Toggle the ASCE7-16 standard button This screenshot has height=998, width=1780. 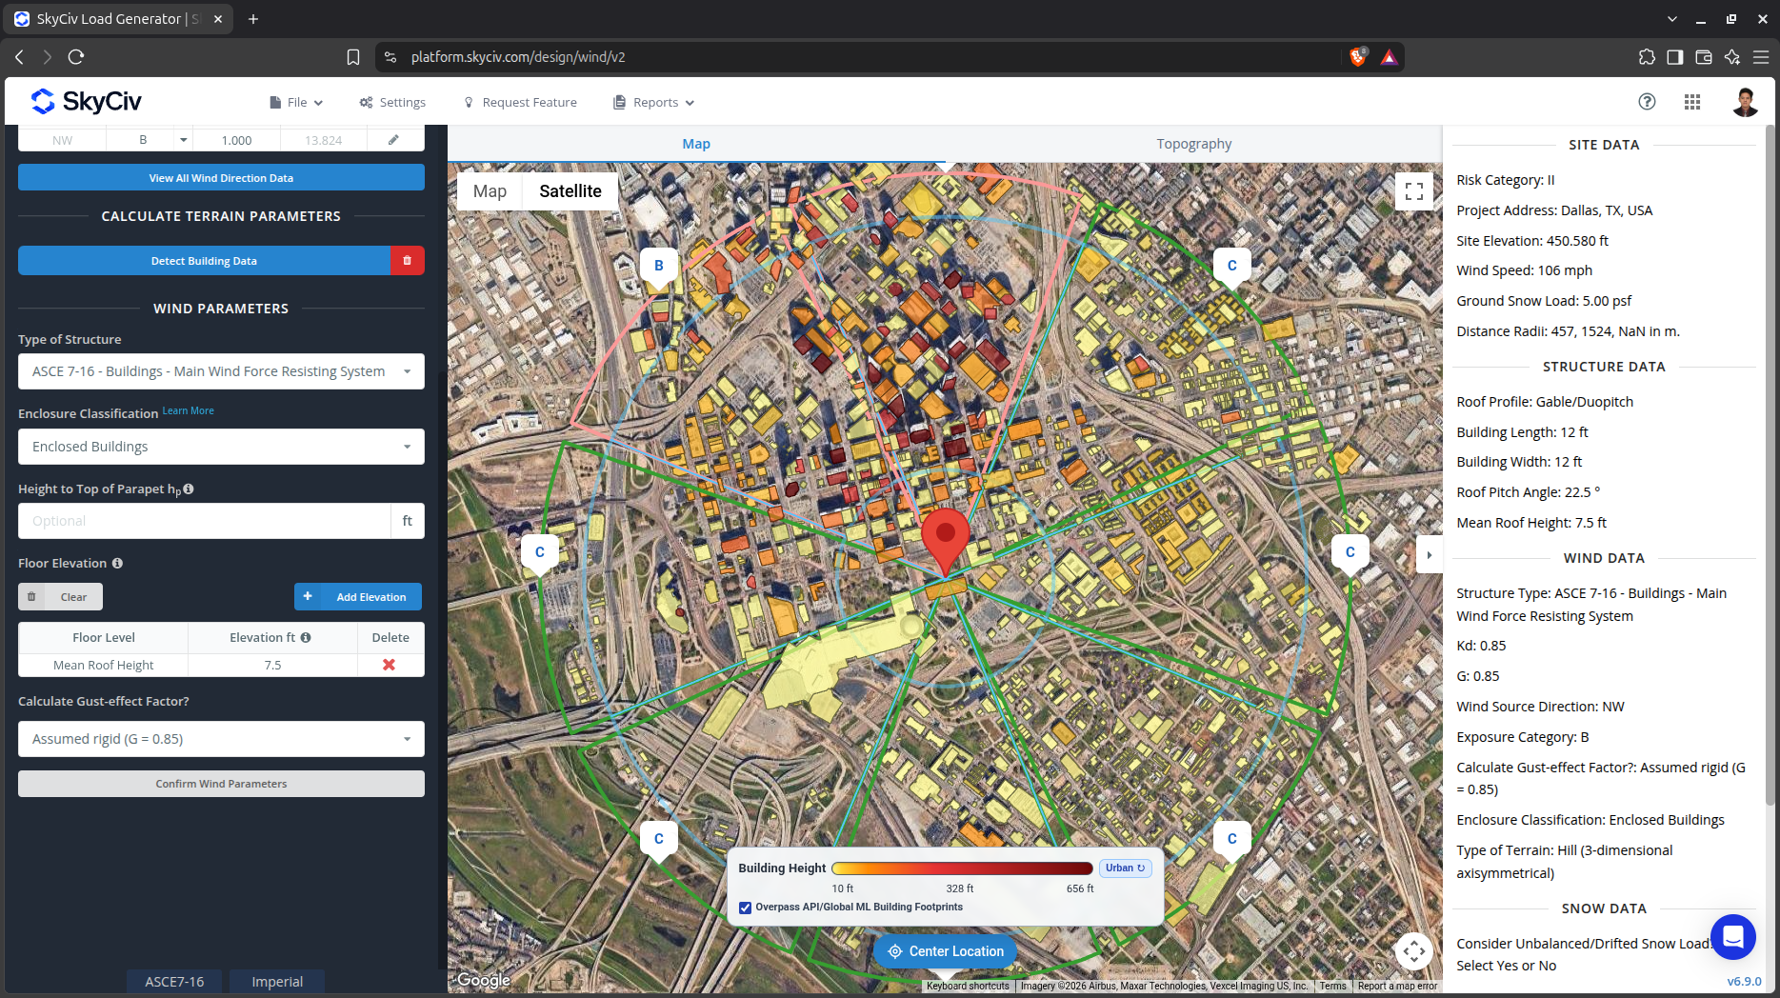[x=174, y=982]
